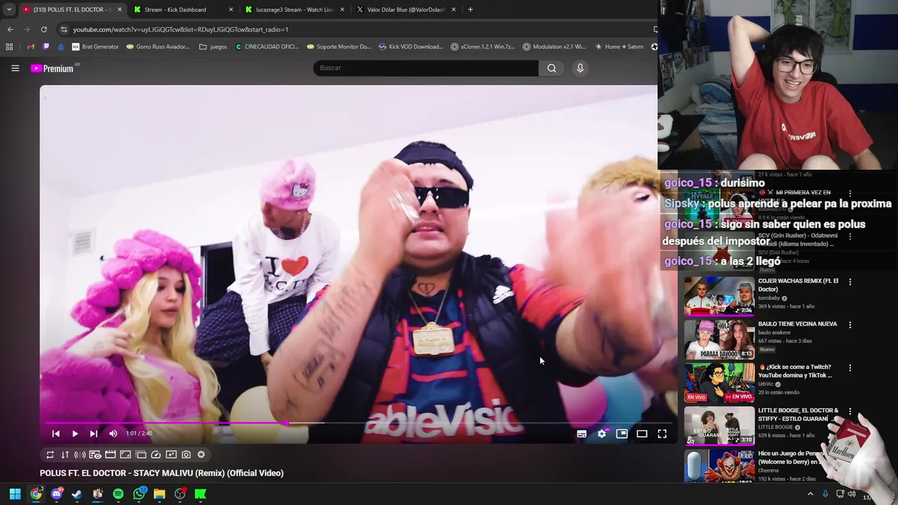
Task: Open the turrobaby channel name
Action: (x=772, y=298)
